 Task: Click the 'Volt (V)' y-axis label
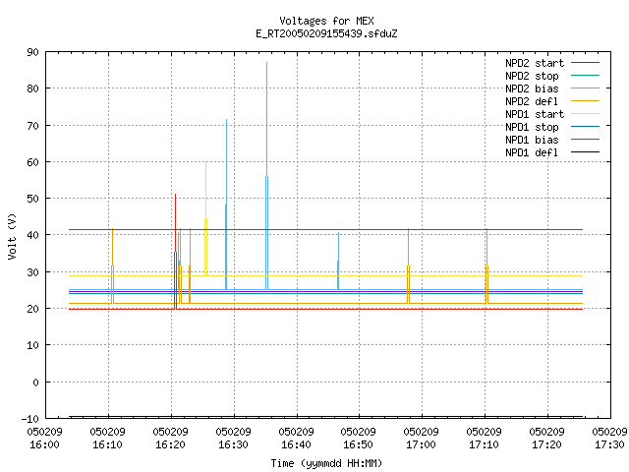pyautogui.click(x=12, y=236)
